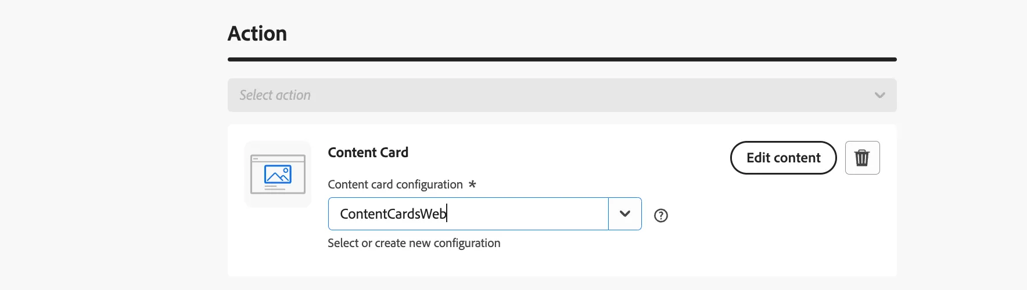Open the configuration help question-mark icon
Screen dimensions: 1027x290
tap(661, 216)
